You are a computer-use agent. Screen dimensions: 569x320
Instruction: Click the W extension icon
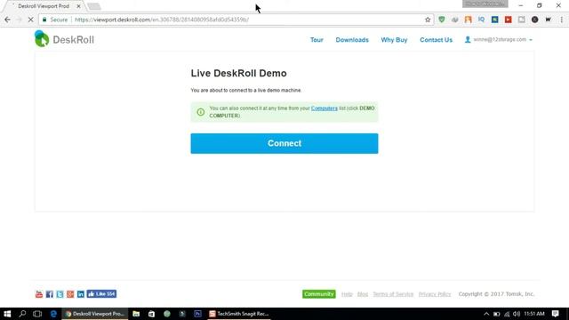pos(548,20)
